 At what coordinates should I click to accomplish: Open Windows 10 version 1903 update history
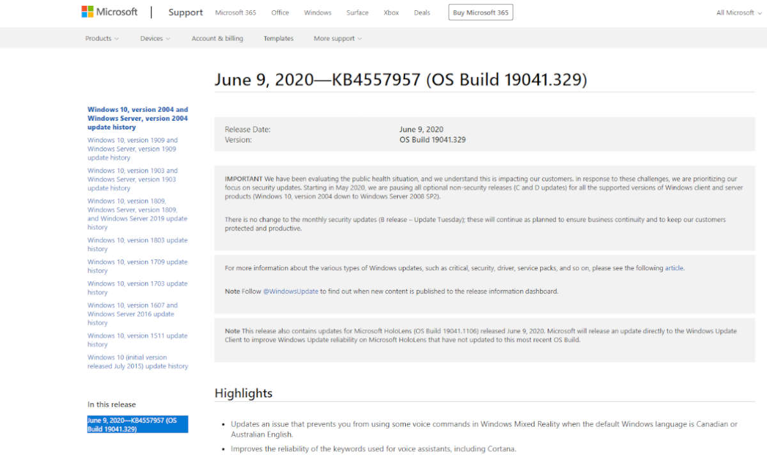[x=133, y=180]
